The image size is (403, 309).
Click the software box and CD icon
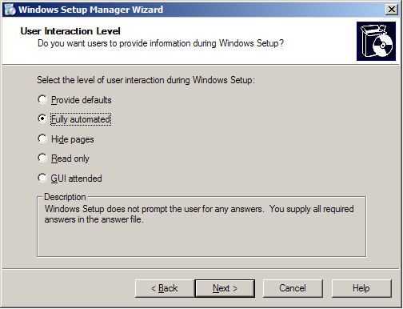(x=376, y=41)
